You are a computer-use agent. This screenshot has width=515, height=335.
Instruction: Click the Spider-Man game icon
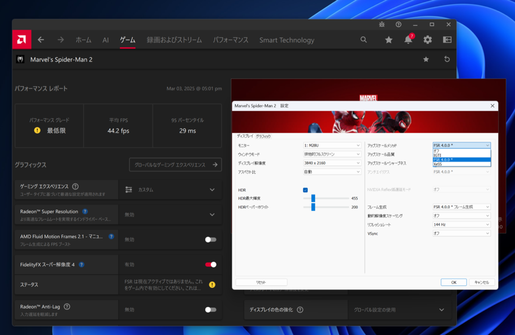20,59
